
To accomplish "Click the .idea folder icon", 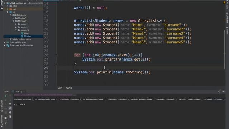I will tap(11, 6).
